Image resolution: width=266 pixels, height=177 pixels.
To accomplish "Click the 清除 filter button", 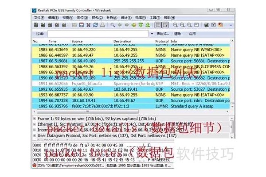I will click(x=177, y=34).
